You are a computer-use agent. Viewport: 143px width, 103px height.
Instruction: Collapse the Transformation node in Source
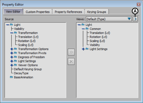pyautogui.click(x=12, y=33)
